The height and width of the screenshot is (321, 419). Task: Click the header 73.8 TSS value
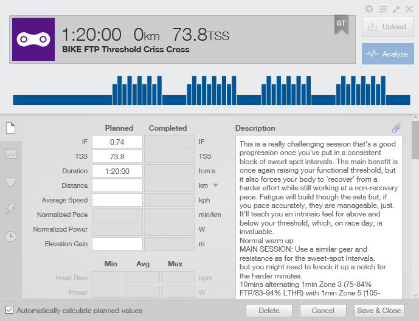pyautogui.click(x=201, y=35)
